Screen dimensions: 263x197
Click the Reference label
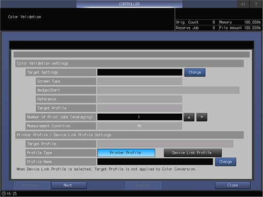tap(66, 100)
